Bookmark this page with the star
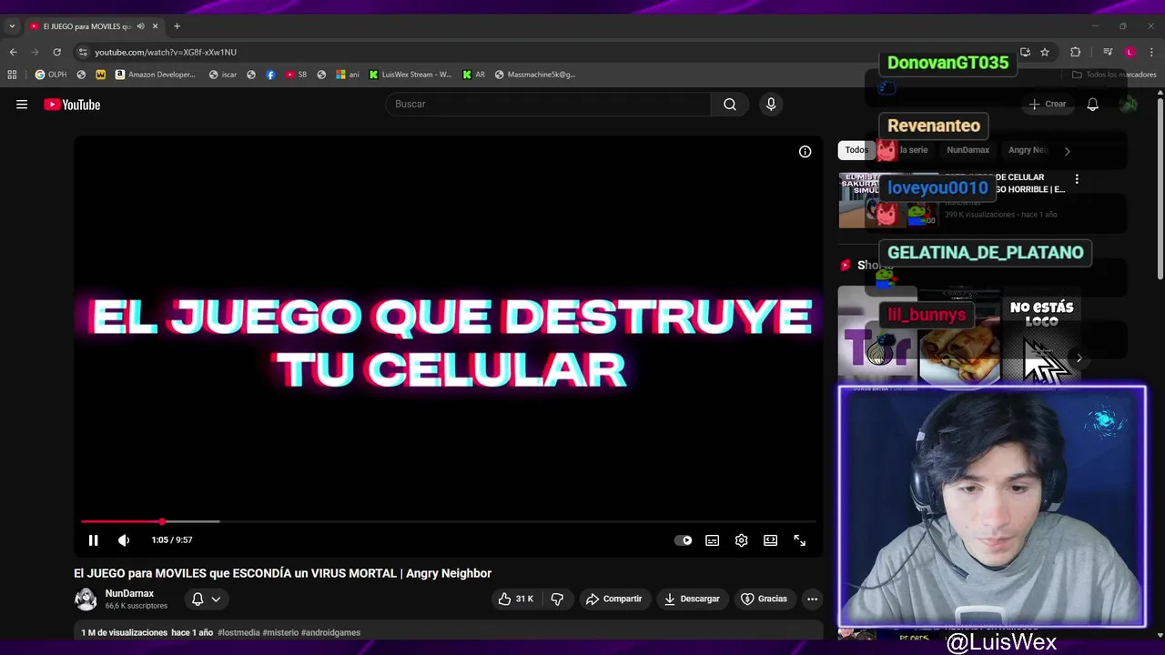Viewport: 1165px width, 655px height. (1045, 52)
